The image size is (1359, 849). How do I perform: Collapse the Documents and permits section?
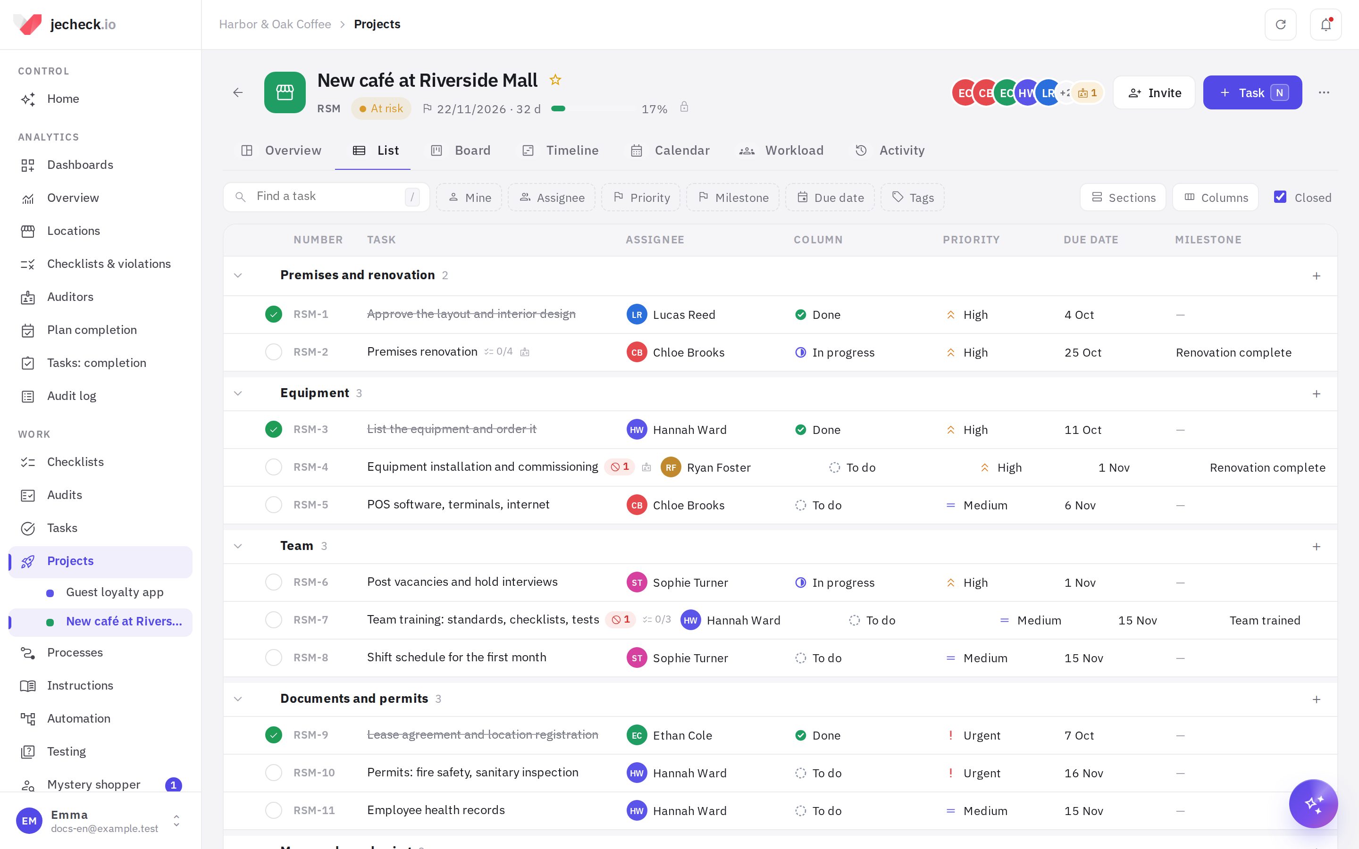[x=238, y=699]
